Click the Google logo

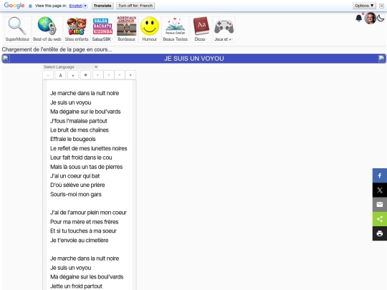tap(14, 6)
